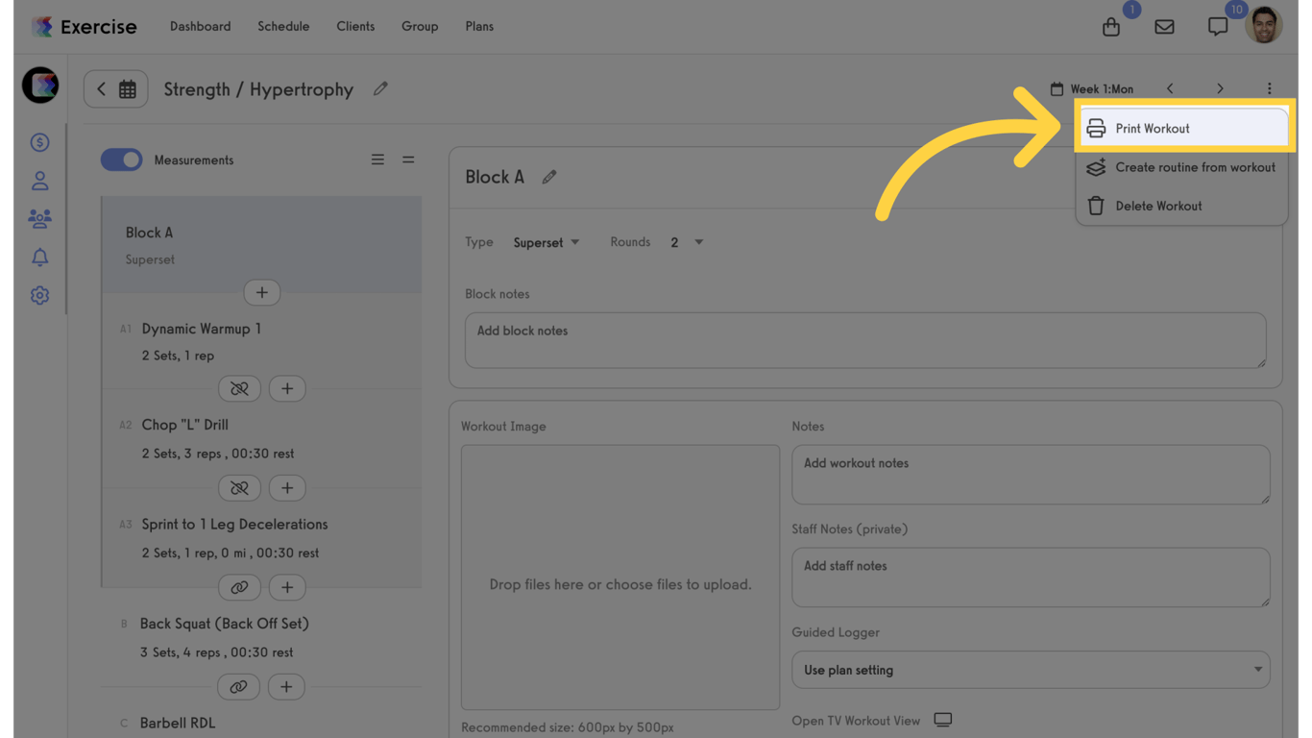Click the round organization logo in sidebar
1312x738 pixels.
40,86
